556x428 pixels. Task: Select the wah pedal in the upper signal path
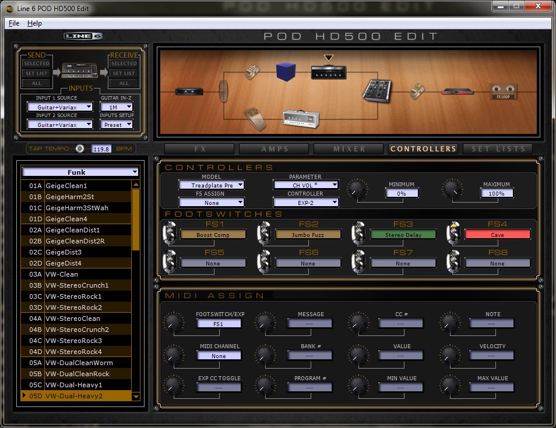252,72
